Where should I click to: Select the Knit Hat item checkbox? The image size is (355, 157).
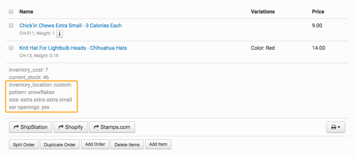tap(11, 48)
